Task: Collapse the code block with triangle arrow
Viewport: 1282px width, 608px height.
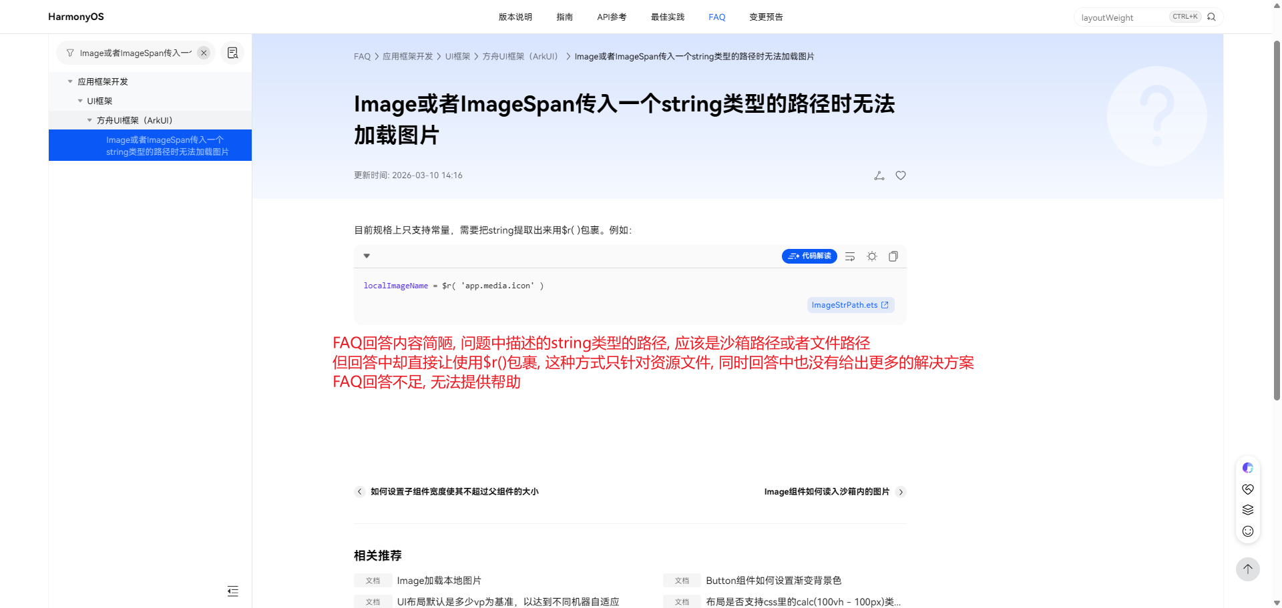Action: (x=367, y=256)
